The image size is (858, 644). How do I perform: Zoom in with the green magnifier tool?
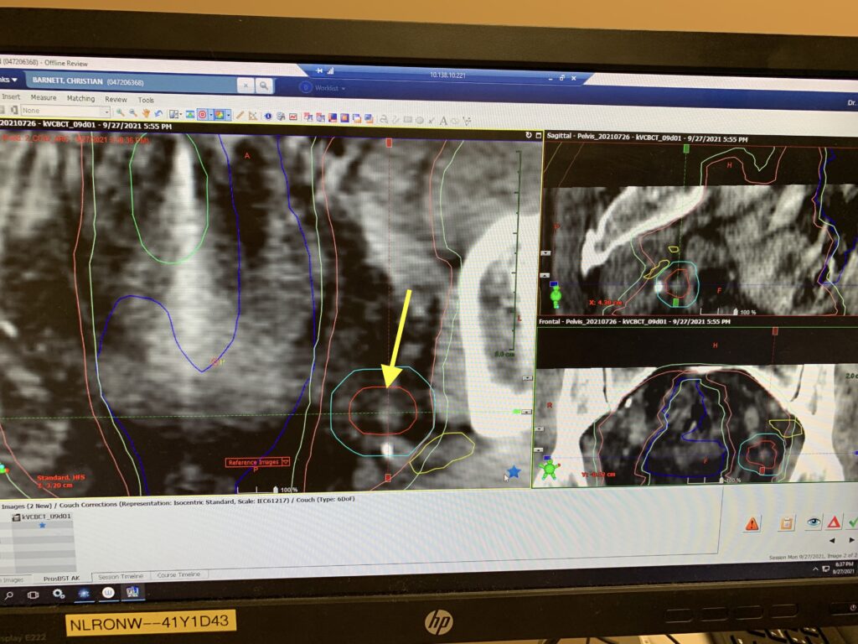click(120, 113)
